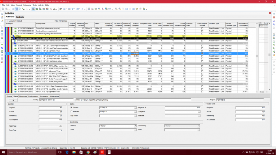276x155 pixels.
Task: Open Google Chrome from the taskbar
Action: (x=88, y=152)
